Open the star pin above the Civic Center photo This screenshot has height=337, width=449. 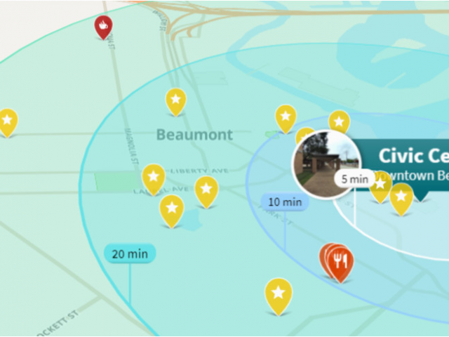click(x=339, y=121)
